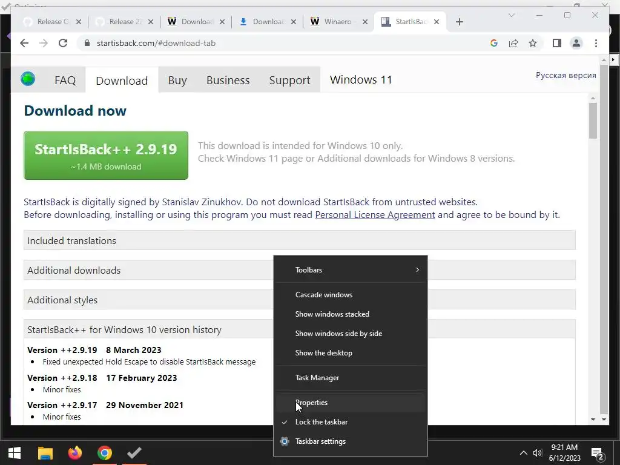Image resolution: width=620 pixels, height=465 pixels.
Task: Click the browser forward arrow
Action: click(44, 43)
